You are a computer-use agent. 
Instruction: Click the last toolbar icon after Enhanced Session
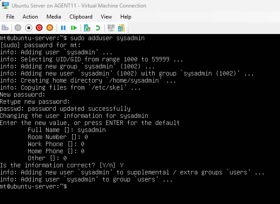point(122,27)
